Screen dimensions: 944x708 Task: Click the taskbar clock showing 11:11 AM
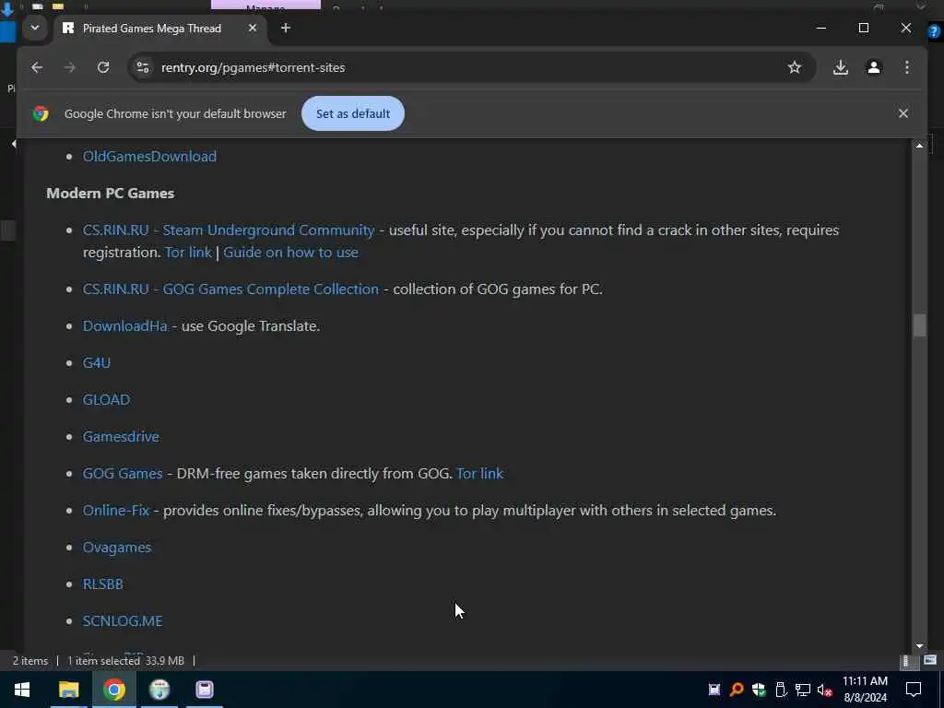point(865,690)
